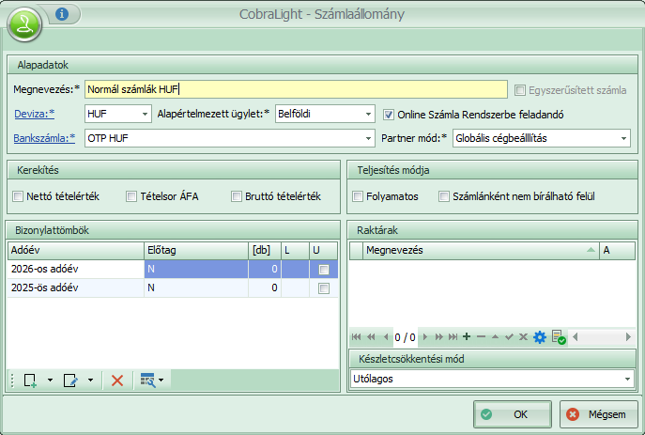Disable Online Számla Rendszerbe feladandó checkbox

coord(389,115)
